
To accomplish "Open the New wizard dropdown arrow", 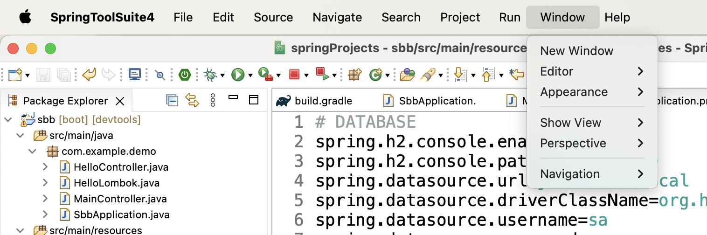I will click(x=28, y=76).
